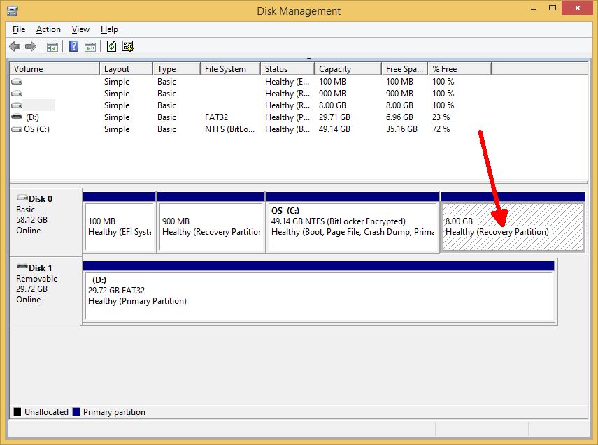598x445 pixels.
Task: Click the 29.71 GB capacity cell
Action: 334,117
